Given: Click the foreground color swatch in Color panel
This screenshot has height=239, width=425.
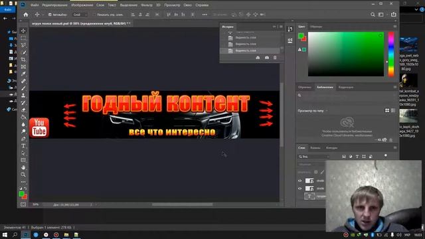Looking at the screenshot, I should (x=301, y=36).
